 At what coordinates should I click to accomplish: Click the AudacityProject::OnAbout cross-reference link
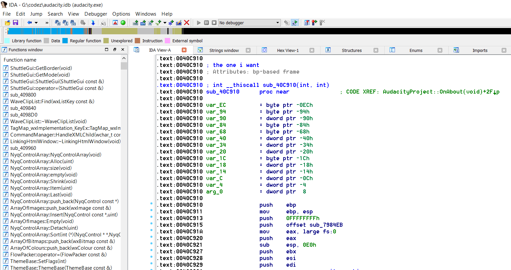click(441, 92)
